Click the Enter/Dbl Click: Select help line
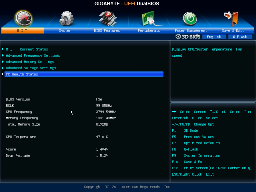 pos(195,118)
